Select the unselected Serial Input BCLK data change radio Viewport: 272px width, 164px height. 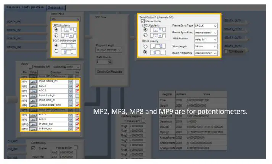coord(56,51)
